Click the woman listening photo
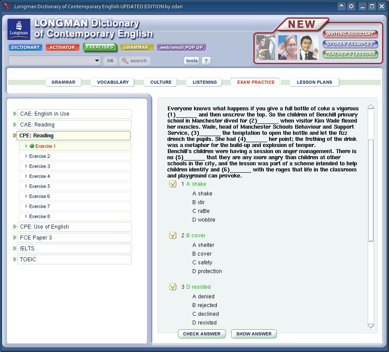The width and height of the screenshot is (389, 352). point(287,48)
